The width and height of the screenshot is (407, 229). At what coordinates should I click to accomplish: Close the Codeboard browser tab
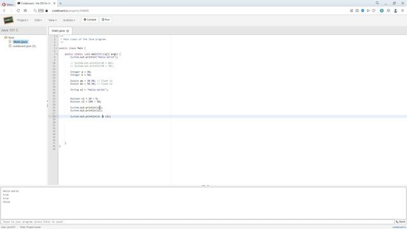coord(54,3)
